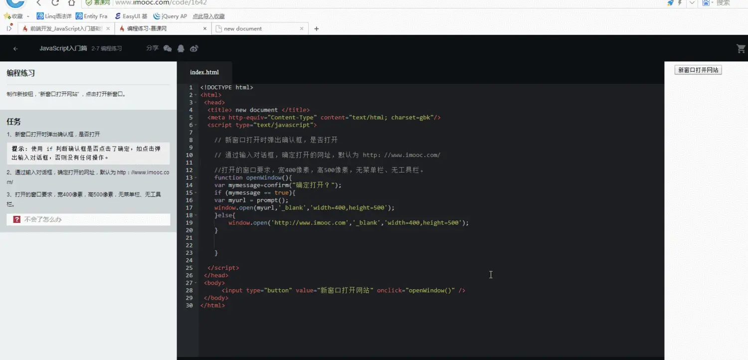The image size is (748, 360).
Task: Open the EasyUI 基 bookmark
Action: click(131, 16)
